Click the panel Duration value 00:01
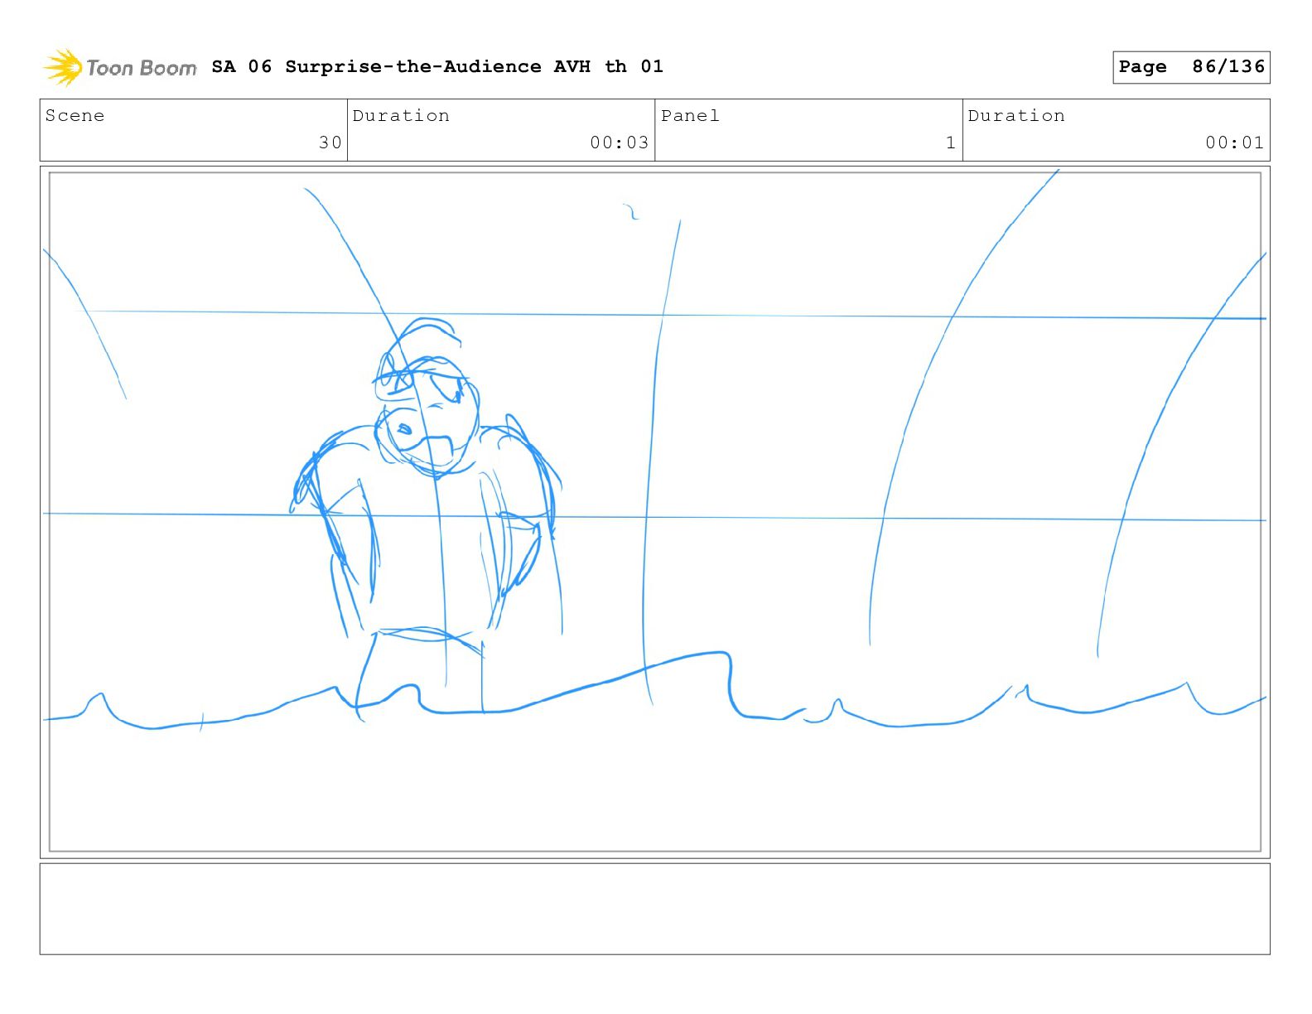1312x1014 pixels. [1234, 142]
